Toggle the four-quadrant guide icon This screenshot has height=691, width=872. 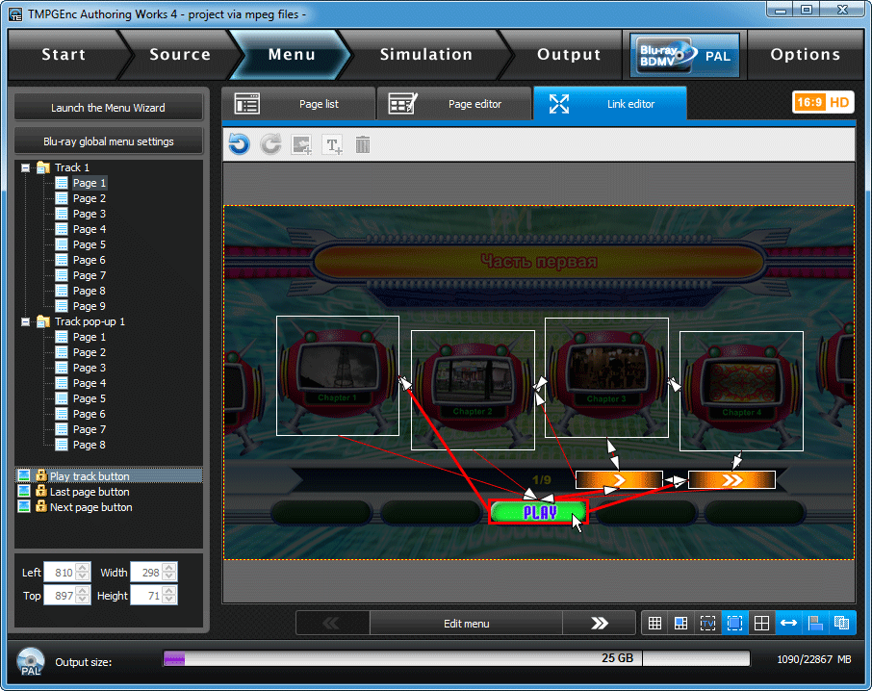(x=761, y=624)
